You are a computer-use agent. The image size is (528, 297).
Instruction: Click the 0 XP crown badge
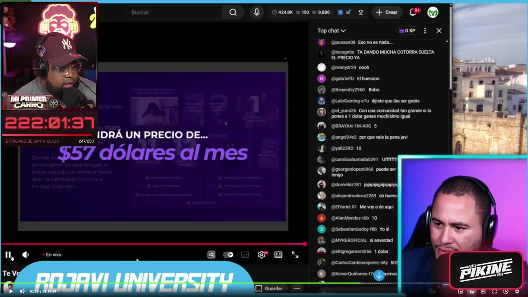(x=407, y=31)
